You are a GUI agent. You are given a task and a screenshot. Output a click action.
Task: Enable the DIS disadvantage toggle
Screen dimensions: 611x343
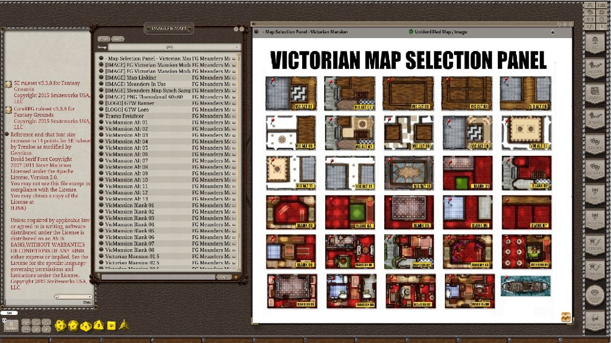pyautogui.click(x=26, y=329)
